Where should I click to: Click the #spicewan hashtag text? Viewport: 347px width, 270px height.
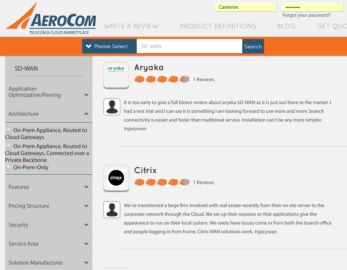click(135, 128)
